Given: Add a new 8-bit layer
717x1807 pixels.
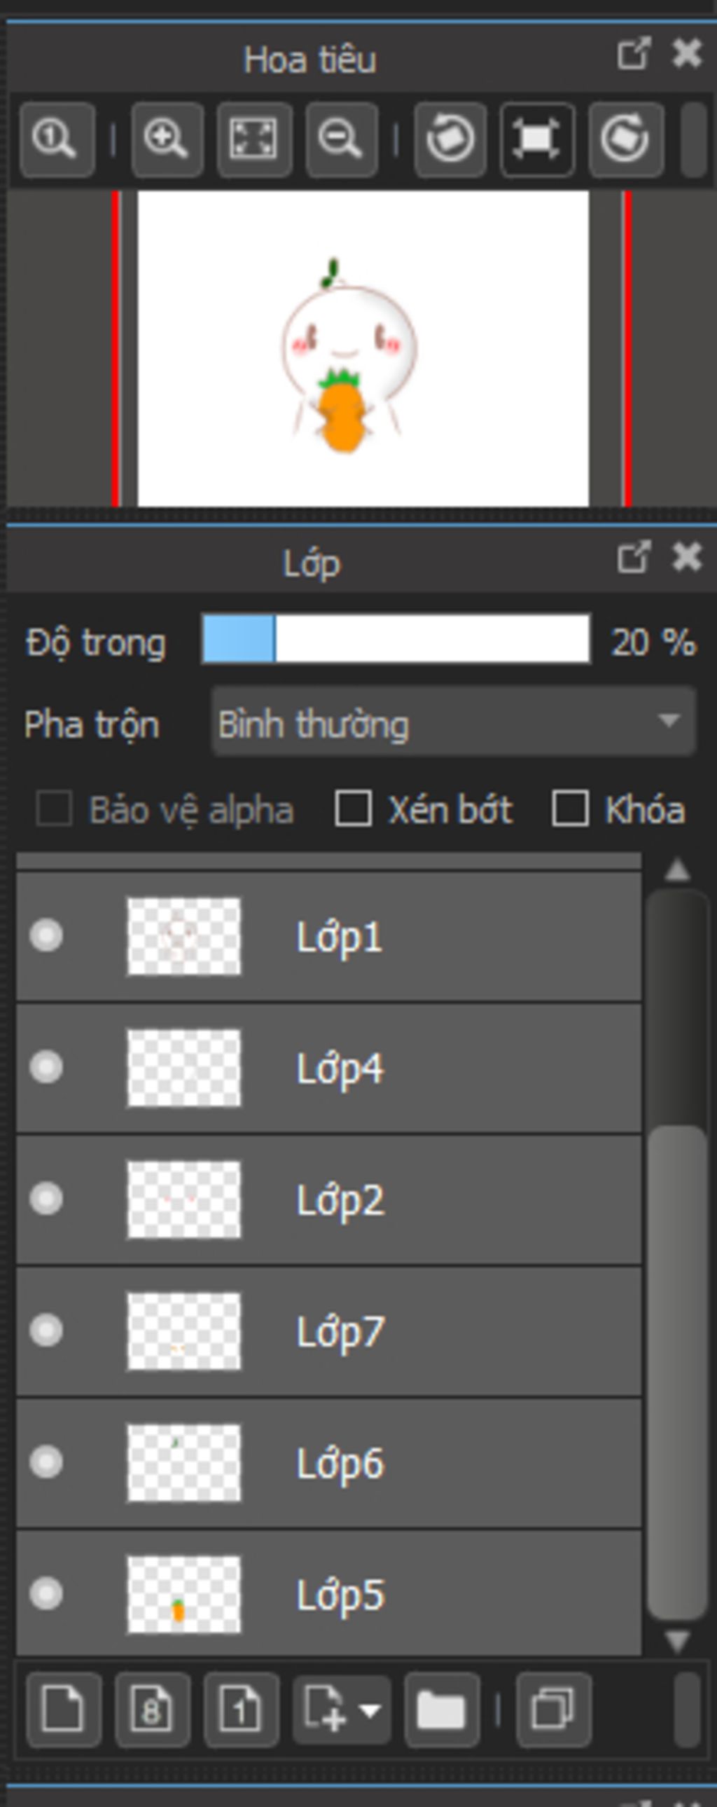Looking at the screenshot, I should click(x=152, y=1710).
